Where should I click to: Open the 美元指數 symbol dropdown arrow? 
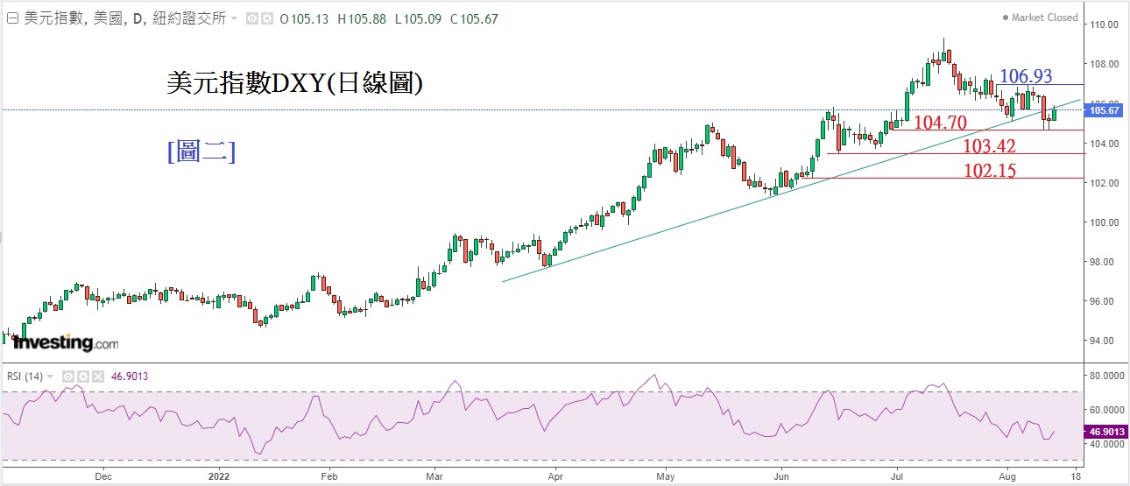tap(234, 18)
